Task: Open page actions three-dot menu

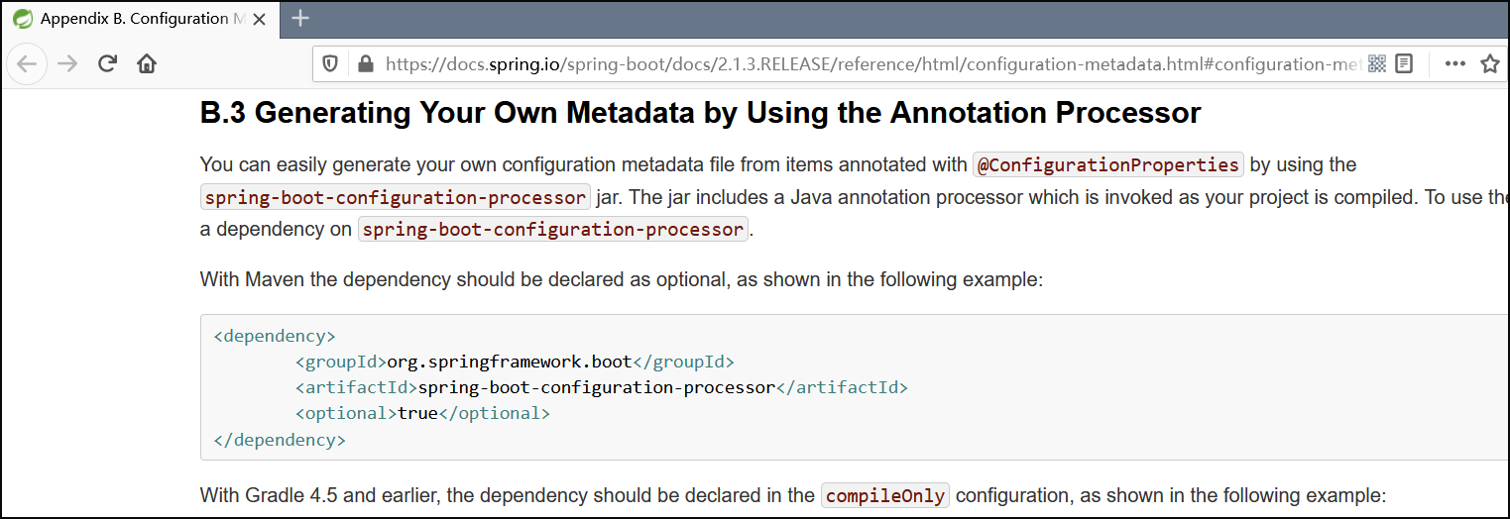Action: [1454, 63]
